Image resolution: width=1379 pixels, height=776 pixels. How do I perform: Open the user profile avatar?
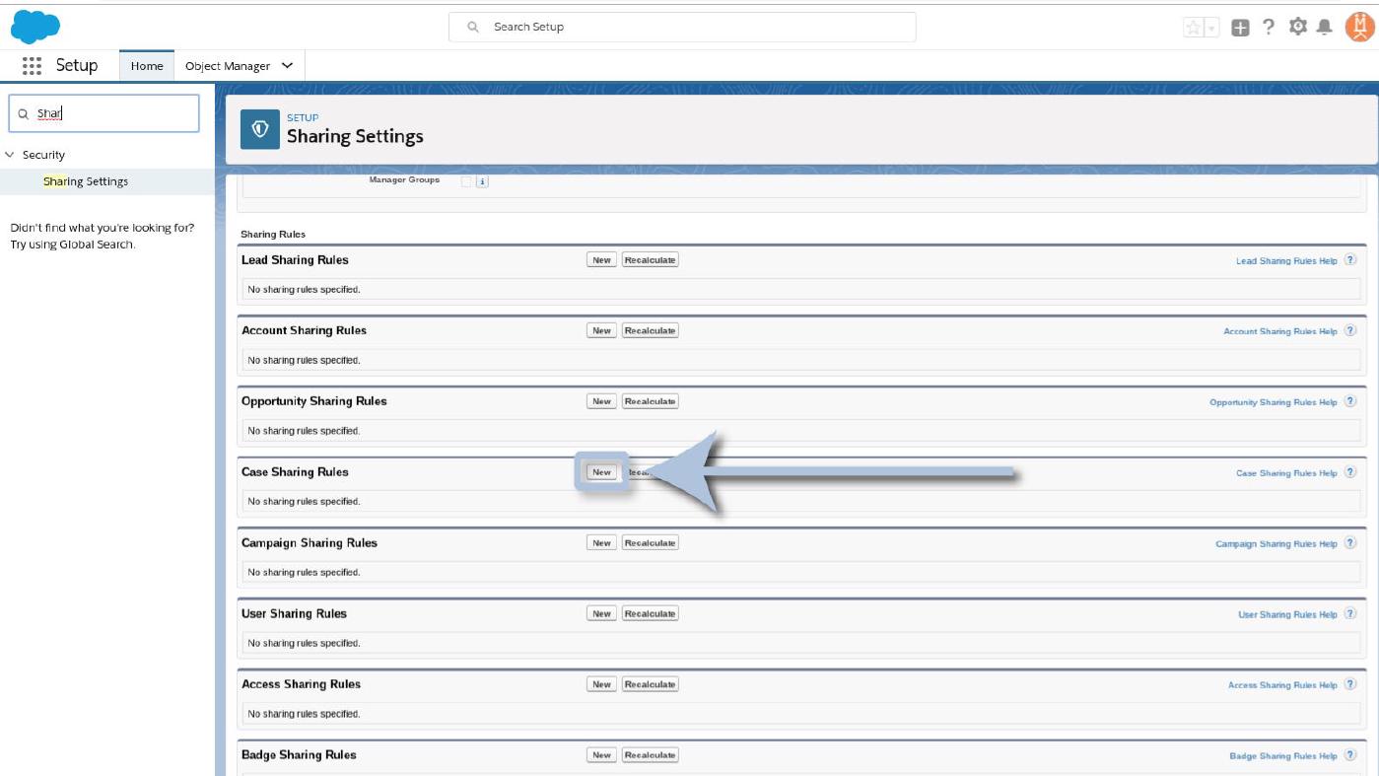click(x=1358, y=27)
